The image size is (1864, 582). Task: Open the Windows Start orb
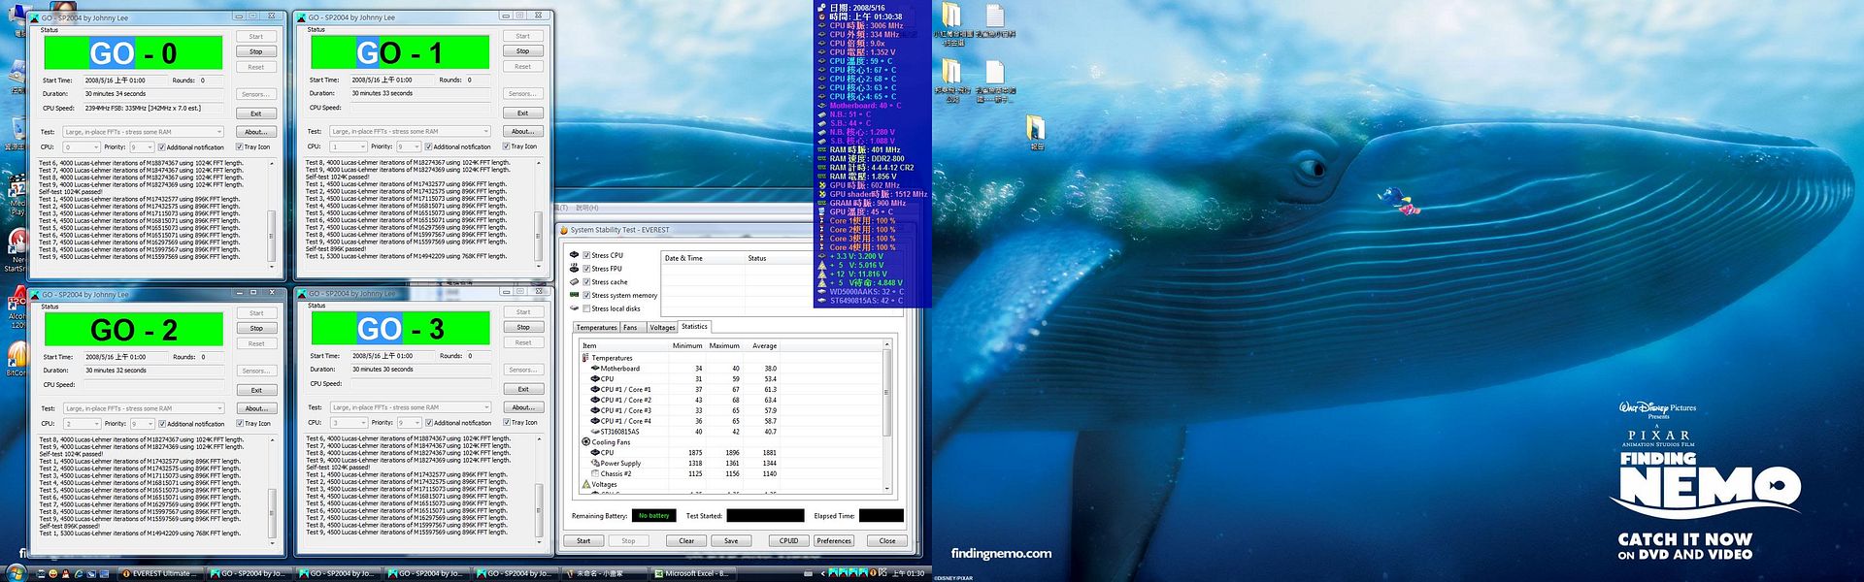pos(15,572)
